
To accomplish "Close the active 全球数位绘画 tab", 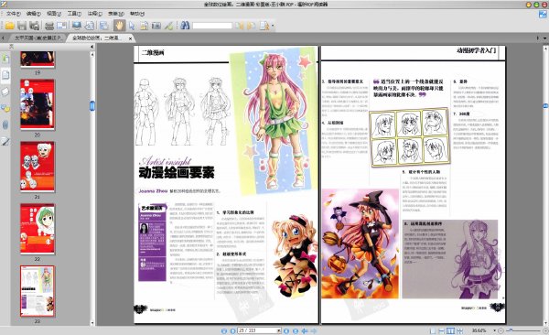I will point(130,38).
